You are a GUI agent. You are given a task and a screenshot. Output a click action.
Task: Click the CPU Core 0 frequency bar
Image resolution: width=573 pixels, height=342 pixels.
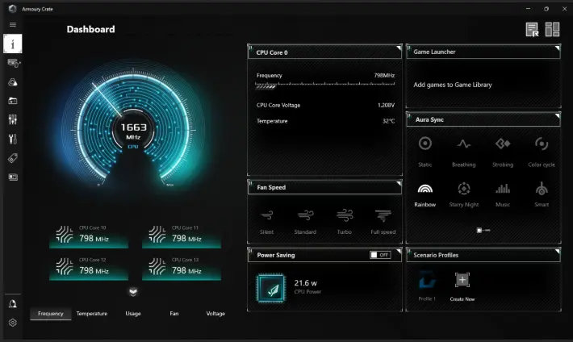[x=324, y=84]
